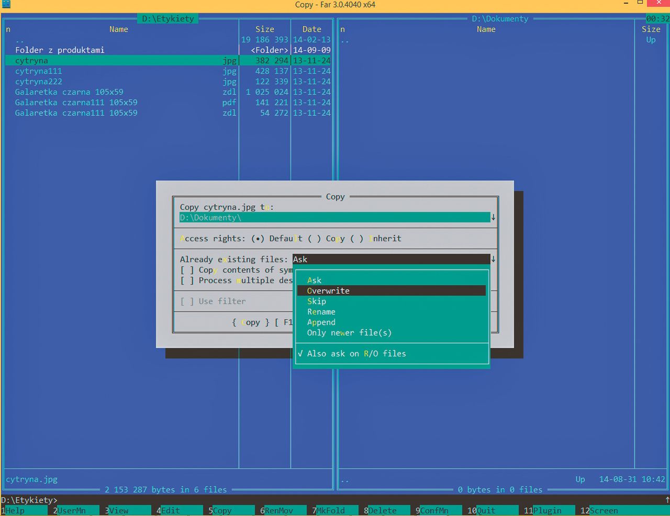Image resolution: width=670 pixels, height=516 pixels.
Task: Click right panel Size column header
Action: (651, 29)
